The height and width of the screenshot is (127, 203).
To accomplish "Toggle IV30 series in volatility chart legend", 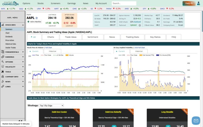I will point(122,55).
